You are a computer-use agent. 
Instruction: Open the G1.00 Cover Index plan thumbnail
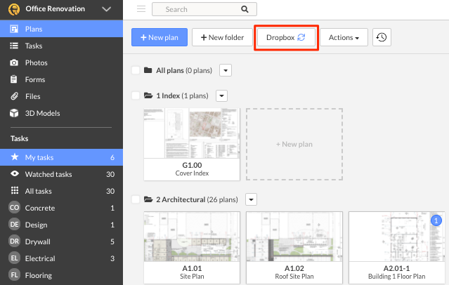click(192, 144)
